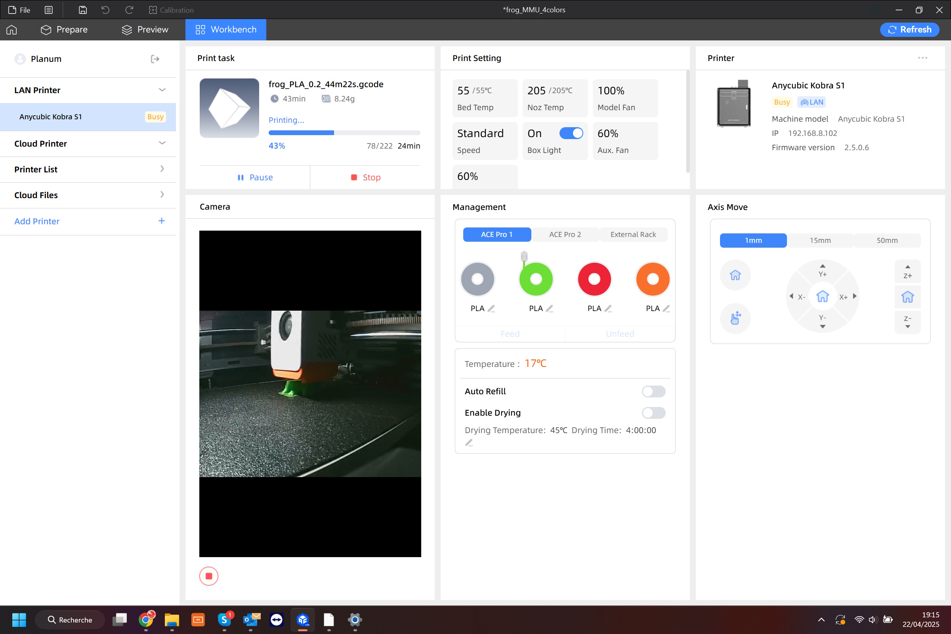Edit the Bed Temp 55 value
951x634 pixels.
[x=484, y=98]
